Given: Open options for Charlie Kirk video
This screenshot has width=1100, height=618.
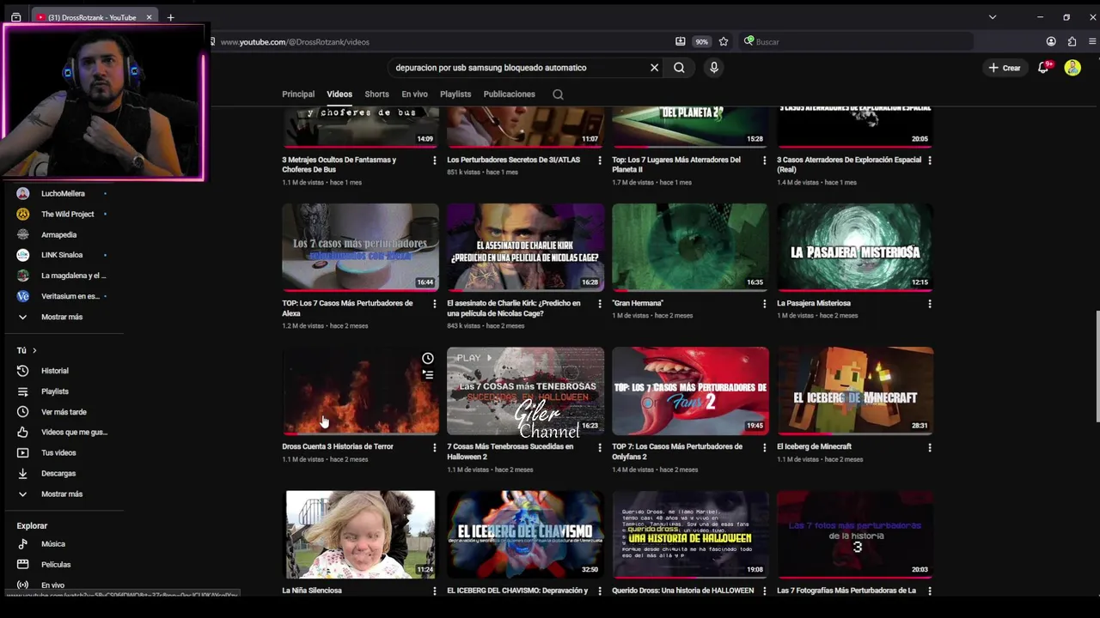Looking at the screenshot, I should coord(599,304).
